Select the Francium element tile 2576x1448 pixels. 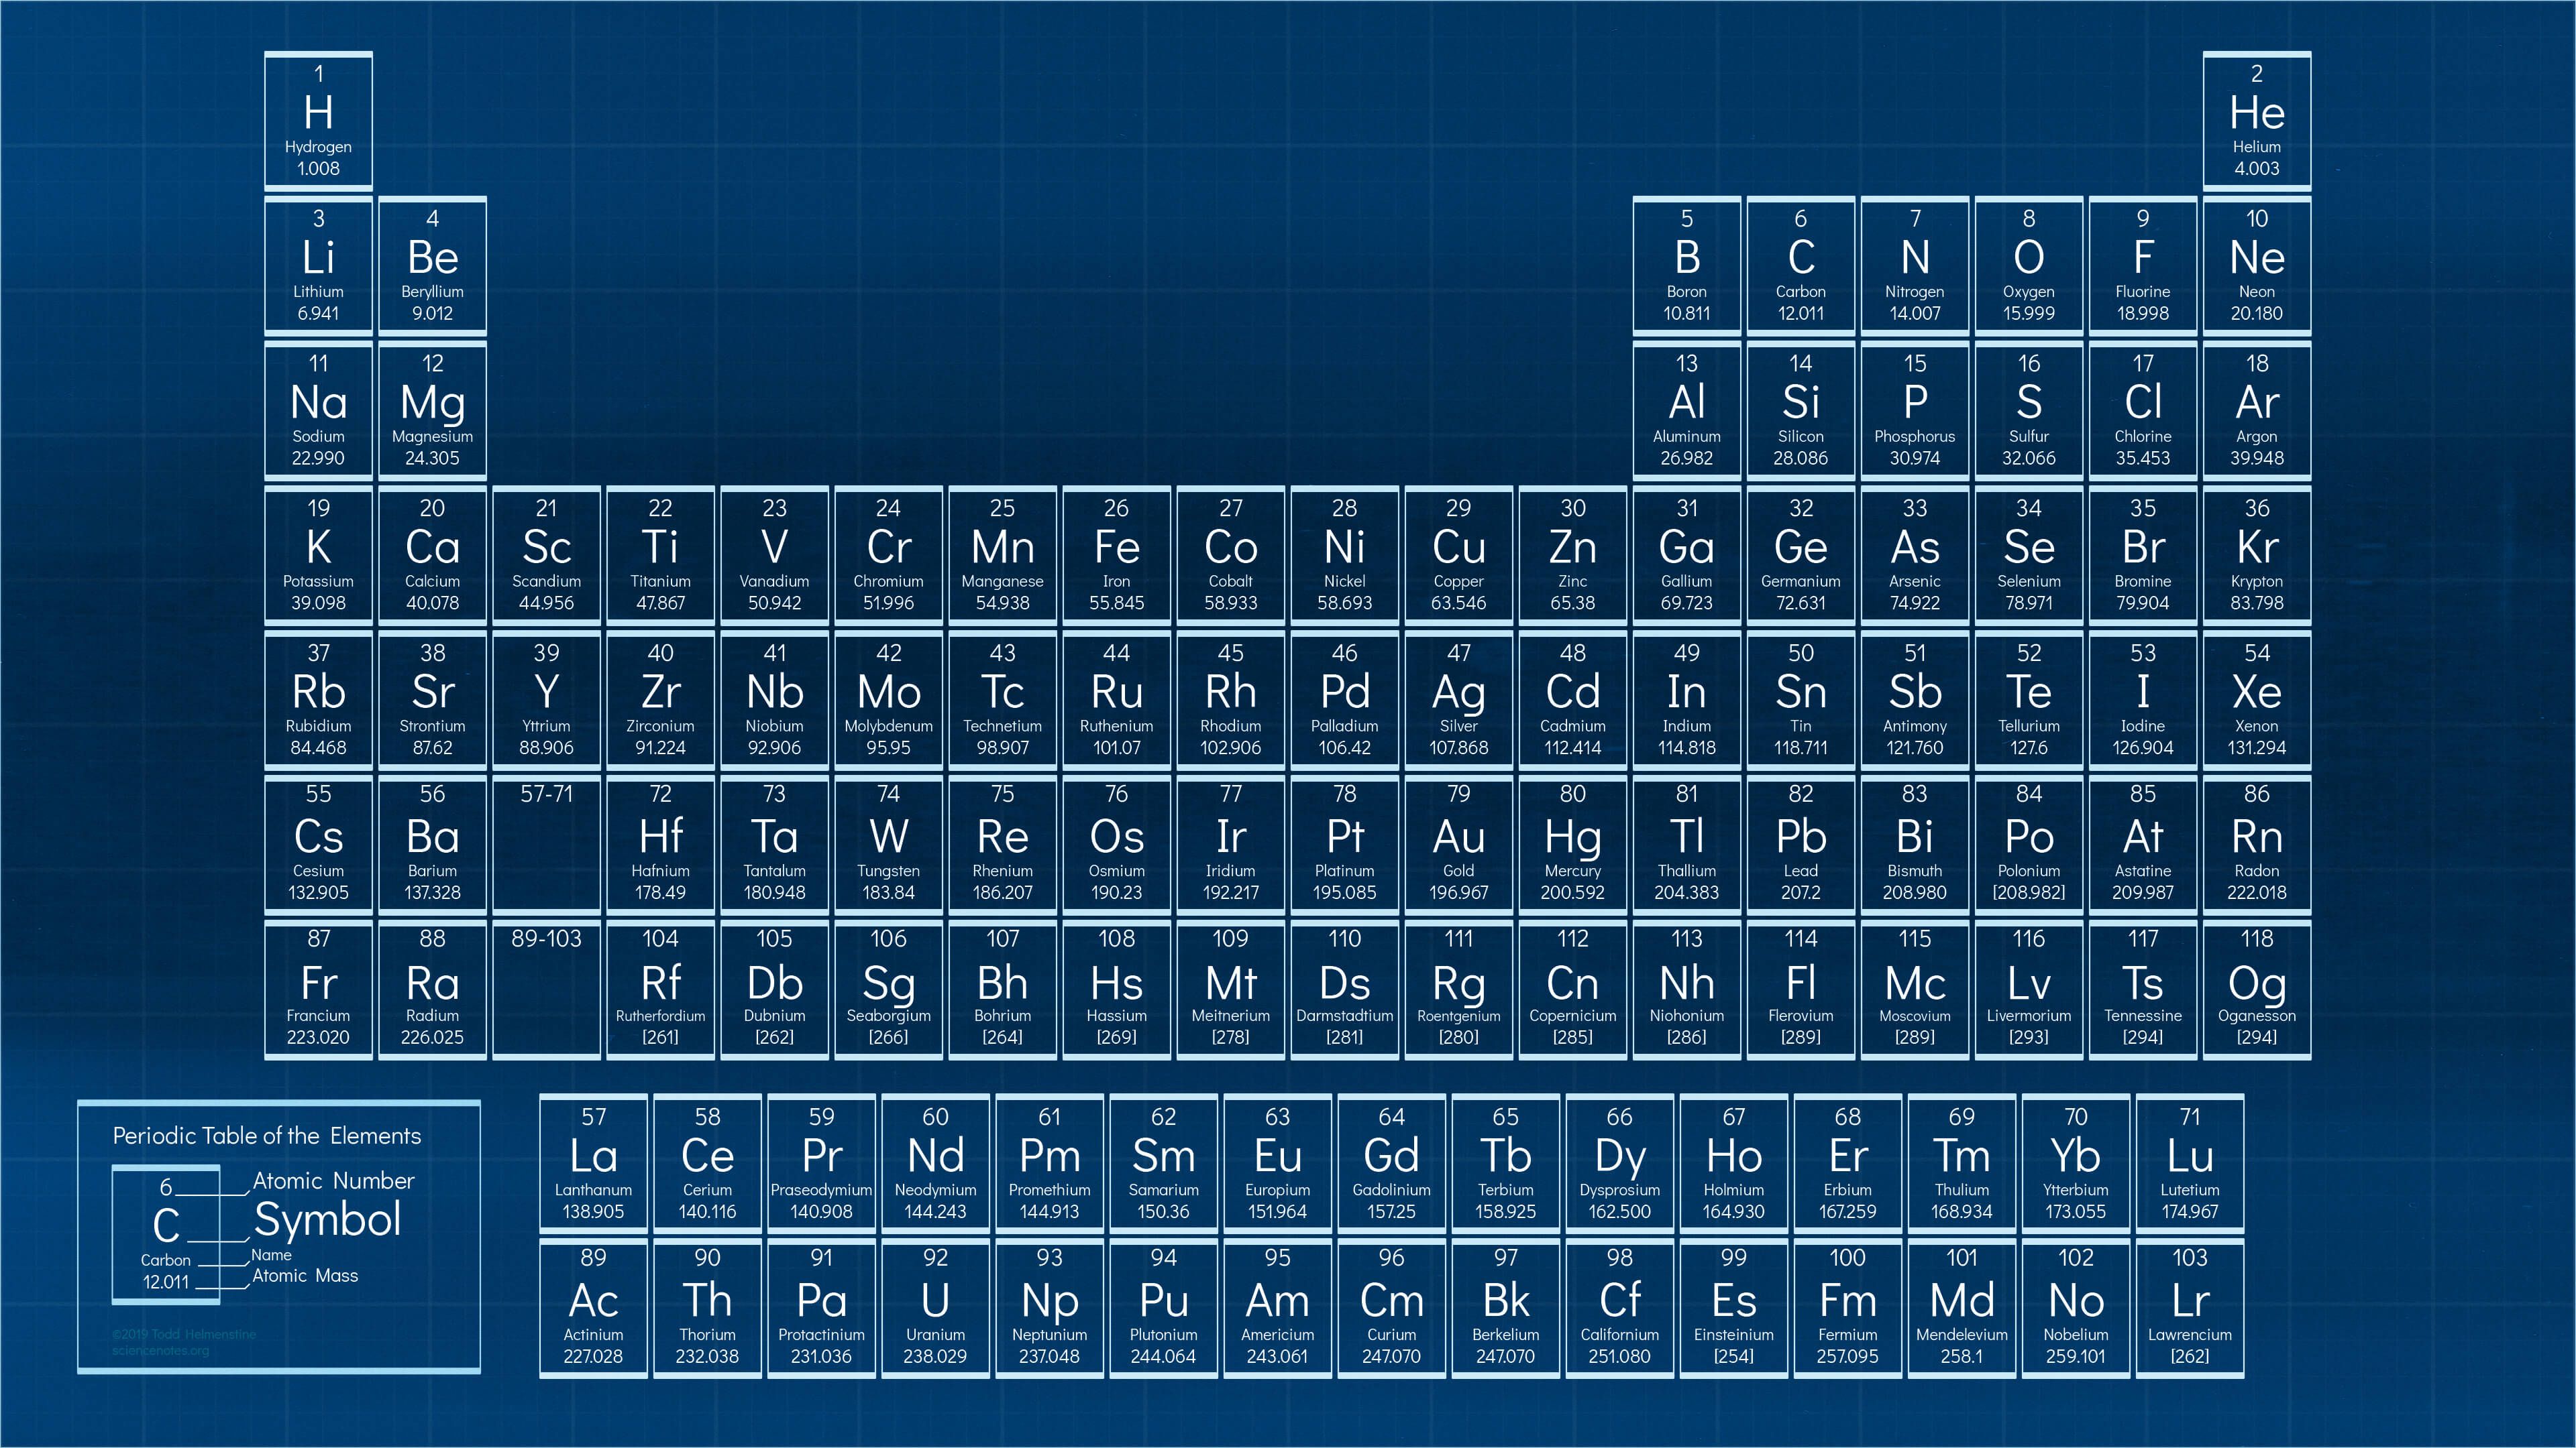[x=318, y=990]
